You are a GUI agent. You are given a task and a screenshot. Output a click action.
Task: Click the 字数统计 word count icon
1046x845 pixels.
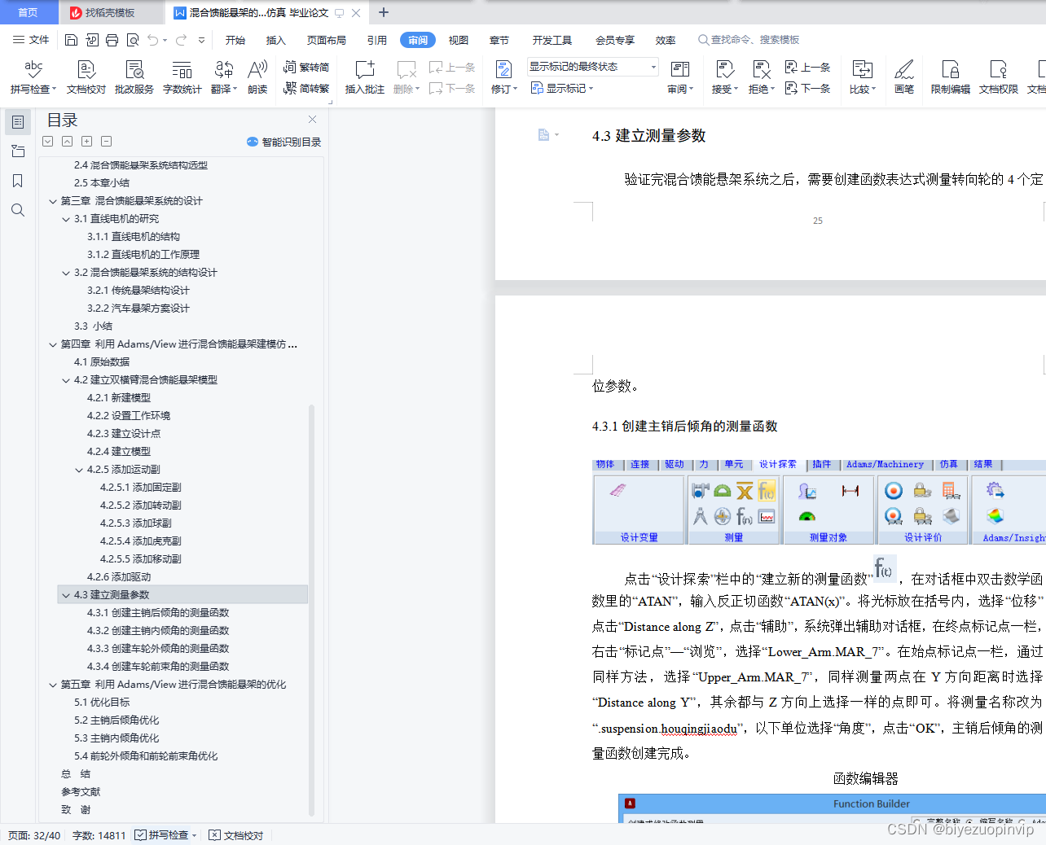[182, 78]
